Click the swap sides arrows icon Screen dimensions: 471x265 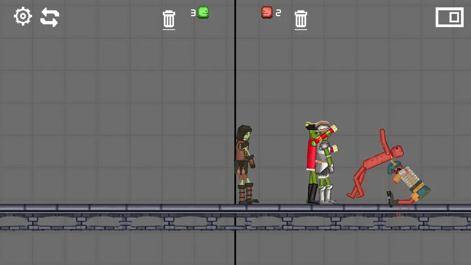[50, 17]
